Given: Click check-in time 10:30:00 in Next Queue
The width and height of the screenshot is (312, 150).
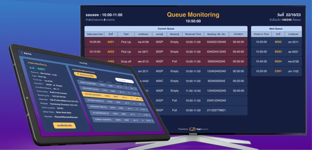Looking at the screenshot, I should (261, 52).
